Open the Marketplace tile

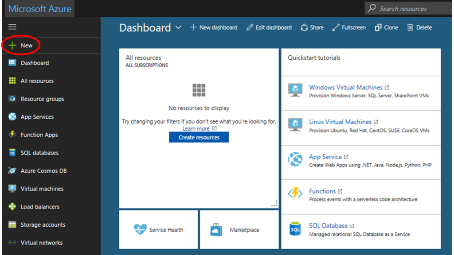pyautogui.click(x=239, y=229)
